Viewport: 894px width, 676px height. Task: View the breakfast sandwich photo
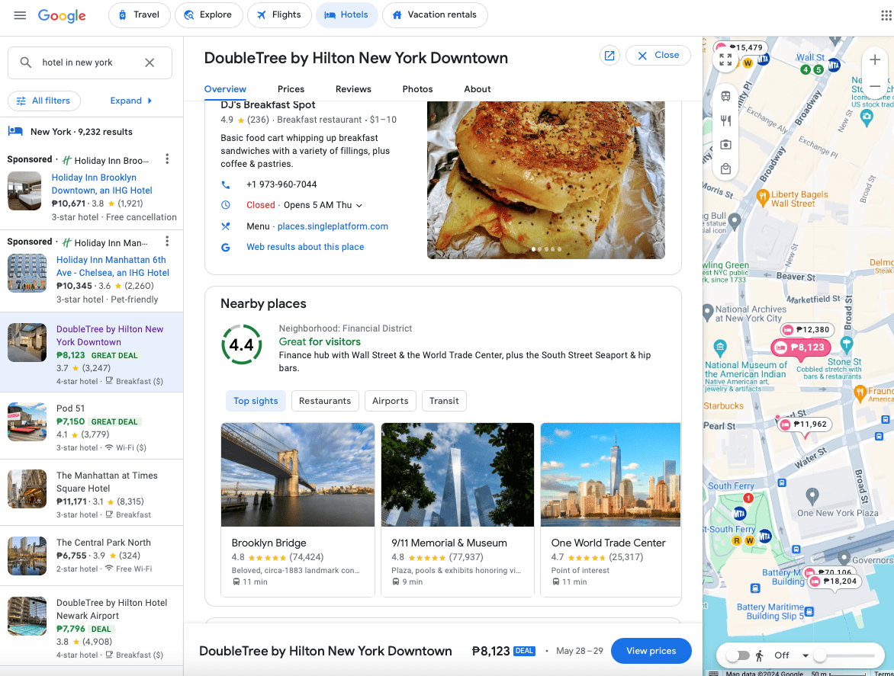545,180
